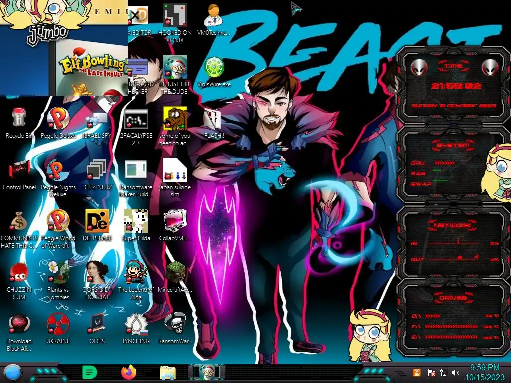The image size is (511, 383).
Task: Open COMMUNISTS HATE THIS G... money bag icon
Action: [19, 221]
